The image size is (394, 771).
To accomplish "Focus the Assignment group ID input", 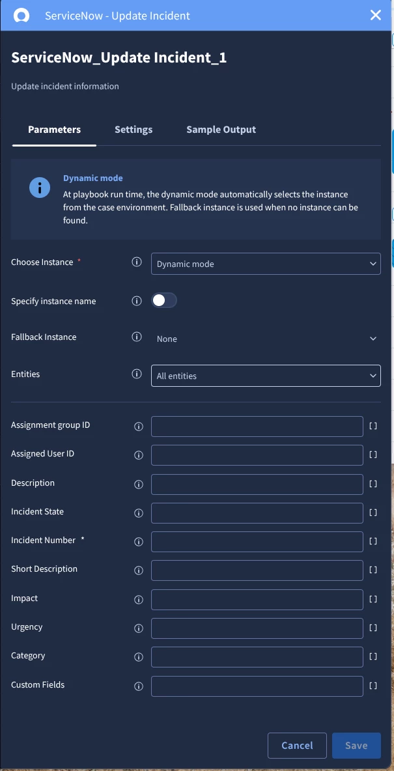I will (257, 427).
